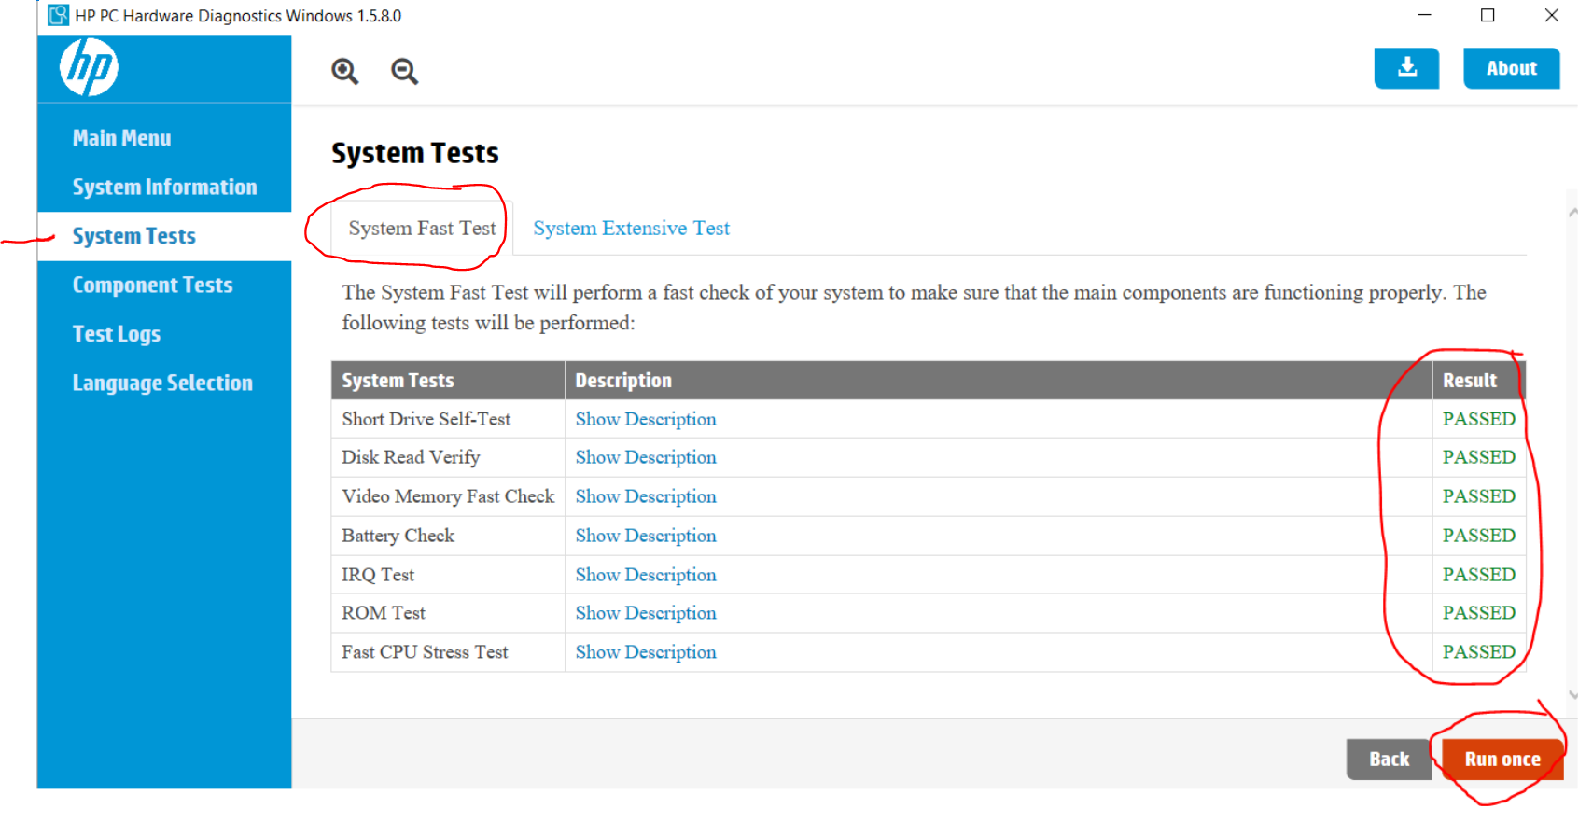Image resolution: width=1593 pixels, height=823 pixels.
Task: Click the zoom out magnifier icon
Action: pyautogui.click(x=404, y=71)
